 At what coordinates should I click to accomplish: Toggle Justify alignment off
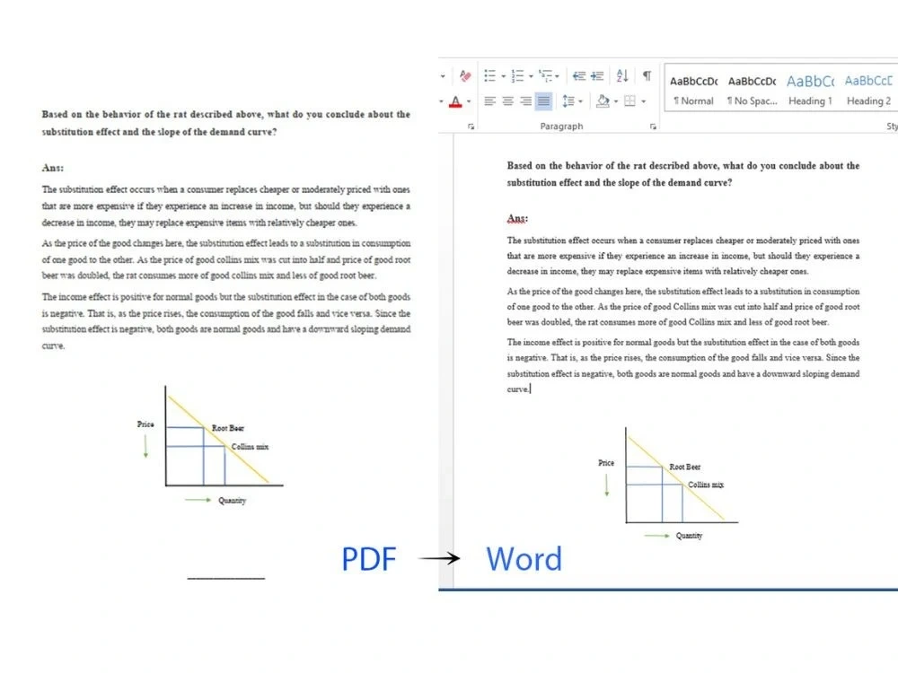(x=542, y=101)
